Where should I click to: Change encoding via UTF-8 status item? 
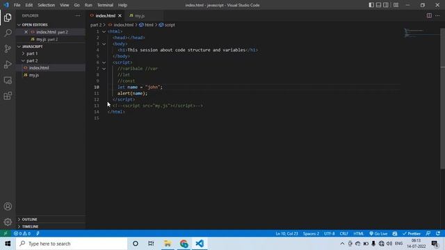(329, 233)
